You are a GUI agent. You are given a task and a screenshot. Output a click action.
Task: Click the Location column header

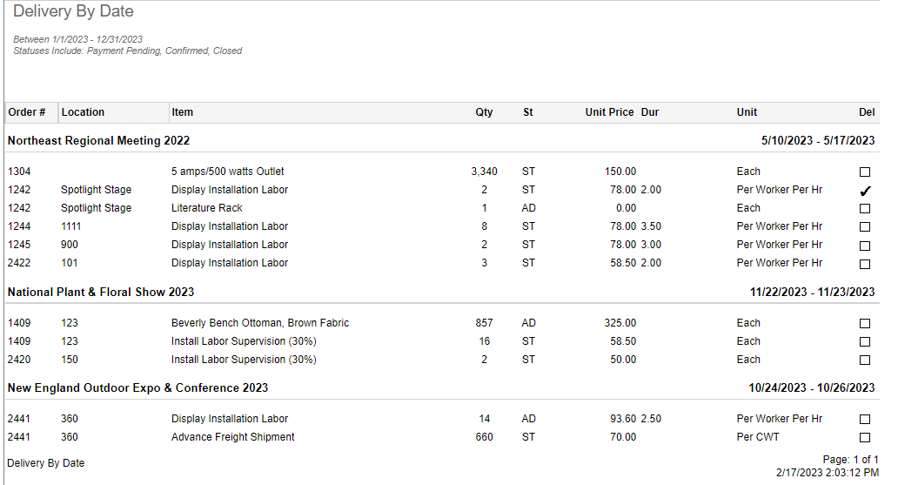[83, 112]
